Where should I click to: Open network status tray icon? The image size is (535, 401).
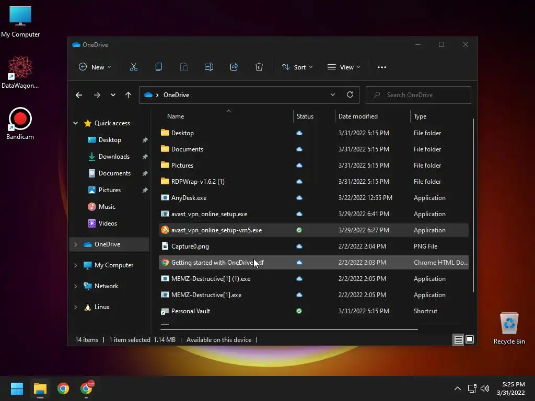click(472, 388)
